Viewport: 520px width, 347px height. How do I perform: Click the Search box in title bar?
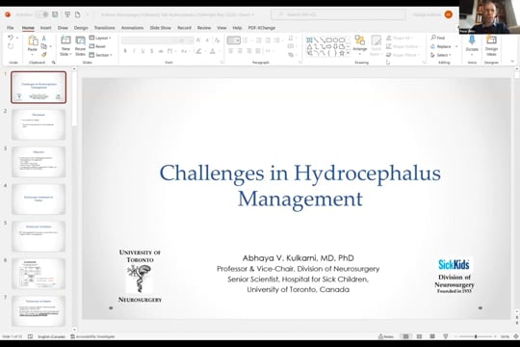338,14
